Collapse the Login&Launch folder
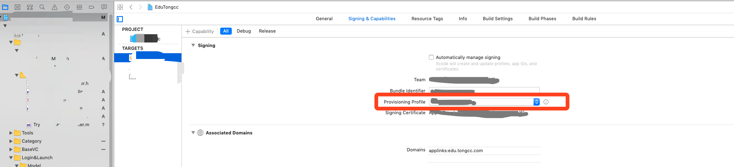The image size is (734, 167). 11,158
